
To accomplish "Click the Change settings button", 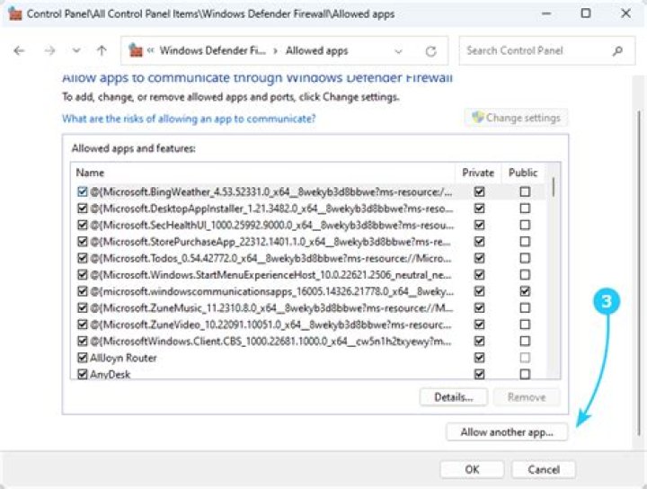I will tap(516, 118).
